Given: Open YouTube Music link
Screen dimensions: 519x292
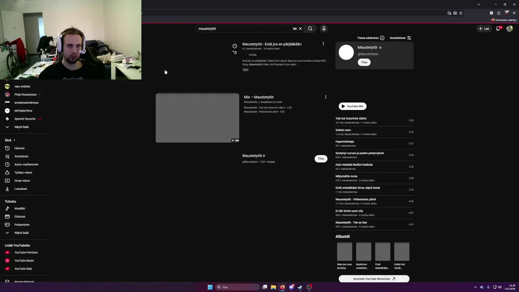Looking at the screenshot, I should (24, 261).
